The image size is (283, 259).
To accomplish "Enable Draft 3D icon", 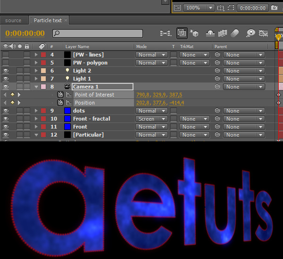I will click(x=194, y=33).
